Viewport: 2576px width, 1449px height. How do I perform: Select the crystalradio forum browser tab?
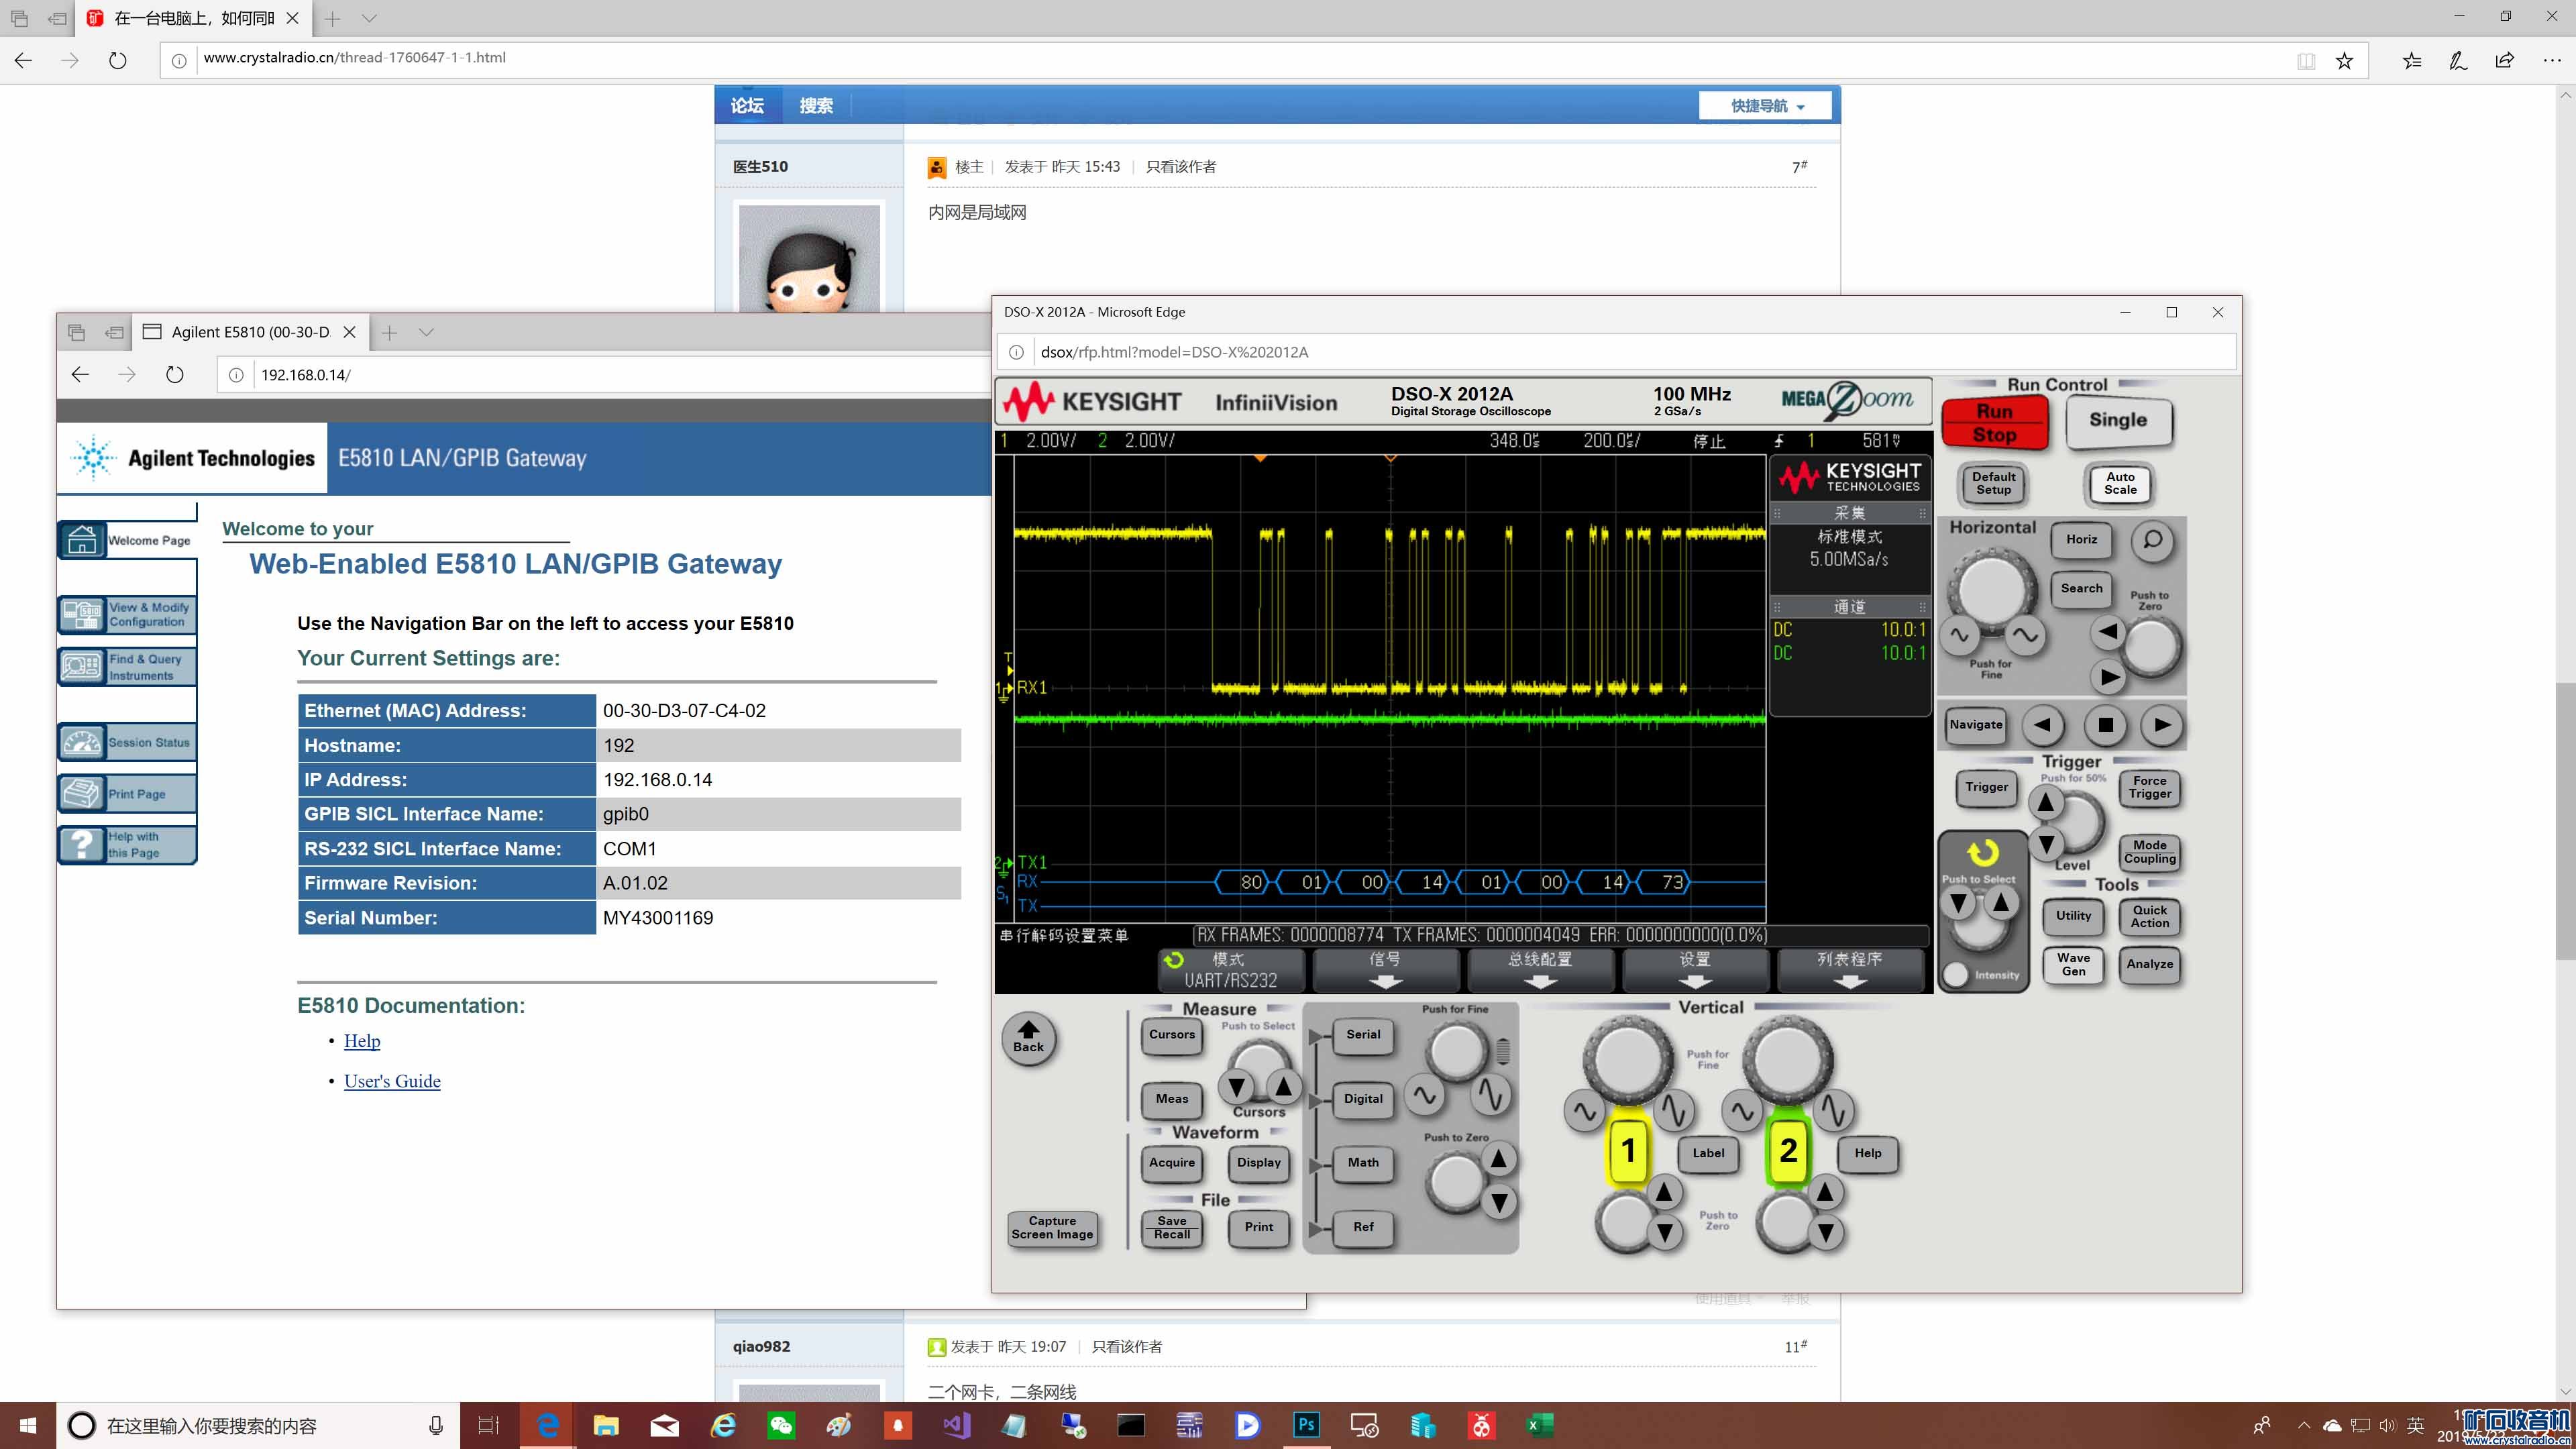[x=193, y=18]
